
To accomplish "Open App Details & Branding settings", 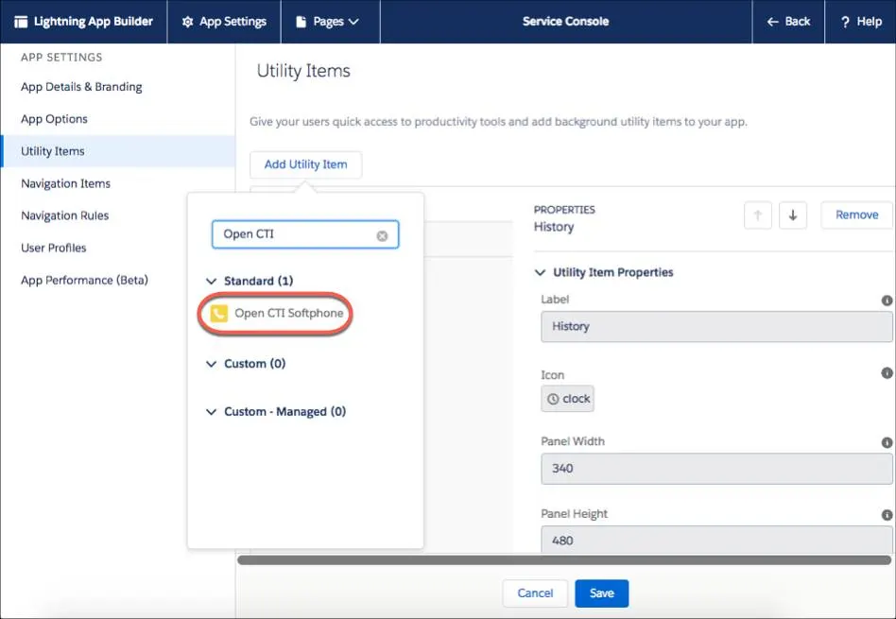I will 81,87.
